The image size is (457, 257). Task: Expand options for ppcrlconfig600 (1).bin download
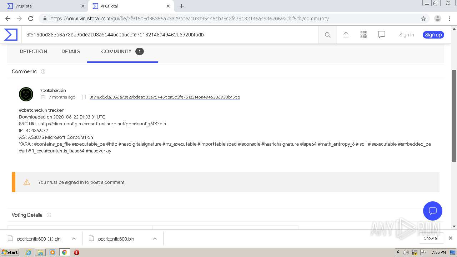click(x=74, y=238)
